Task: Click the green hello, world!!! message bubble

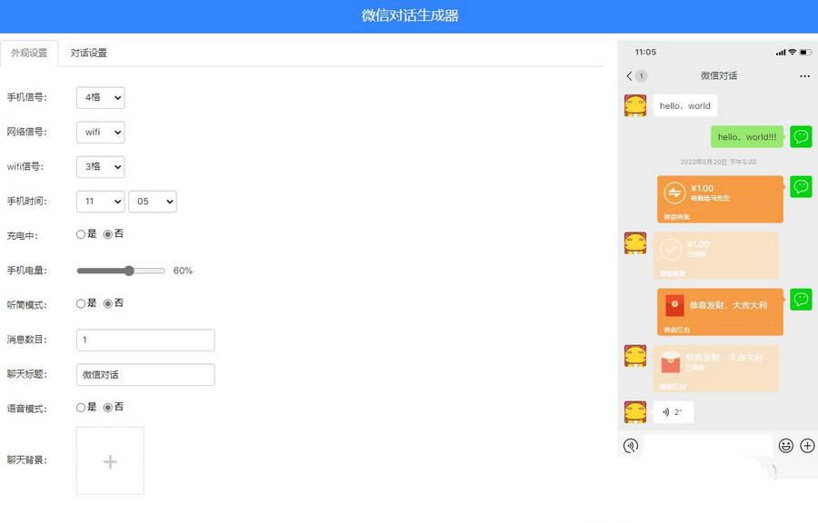Action: click(x=746, y=137)
